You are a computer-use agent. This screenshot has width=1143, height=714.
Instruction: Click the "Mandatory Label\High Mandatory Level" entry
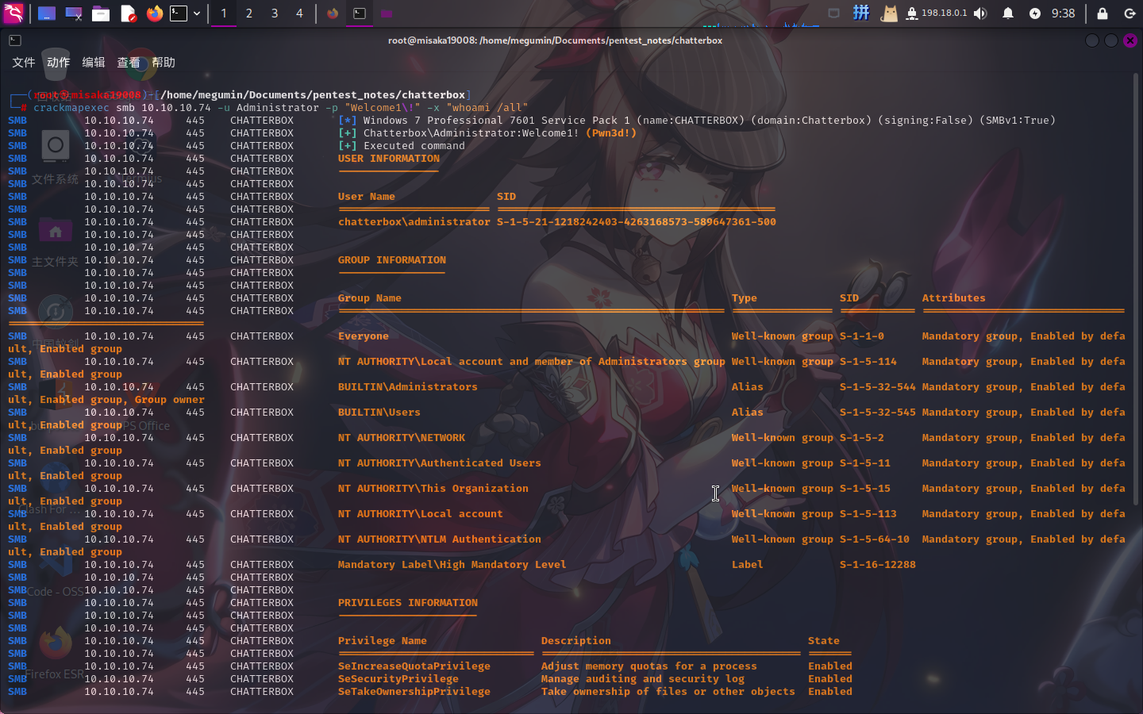[452, 565]
